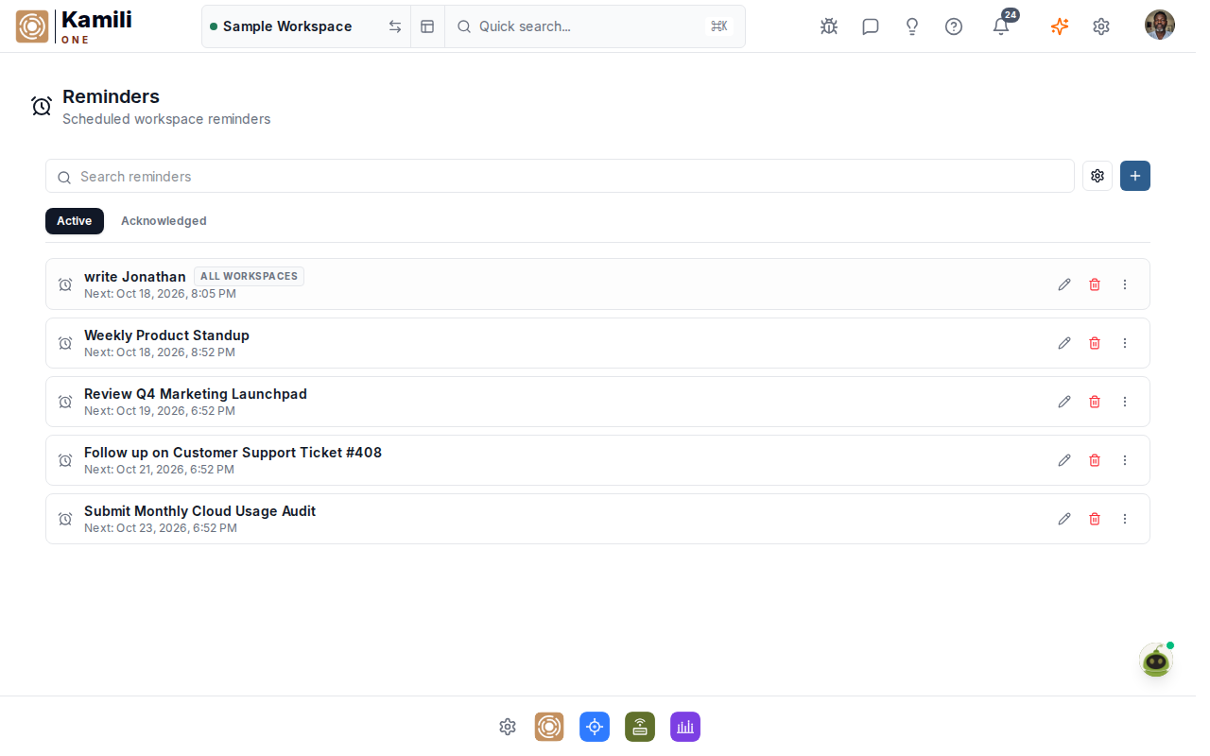Edit Submit Monthly Cloud Usage Audit reminder
Viewport: 1210px width, 756px height.
[x=1064, y=519]
